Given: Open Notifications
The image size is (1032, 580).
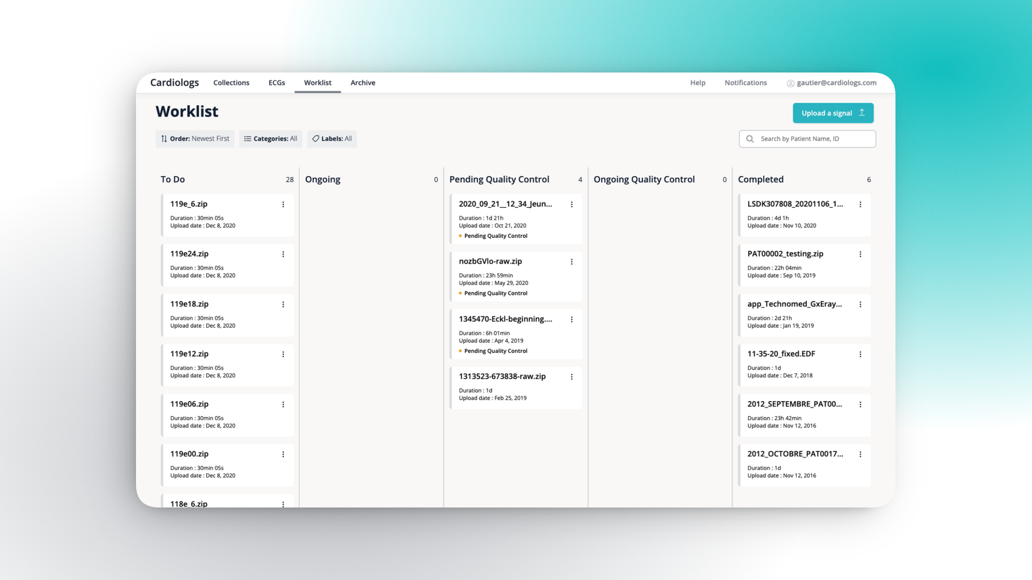Looking at the screenshot, I should (x=746, y=83).
